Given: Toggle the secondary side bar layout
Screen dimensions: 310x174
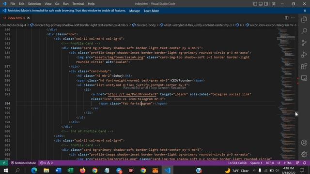Looking at the screenshot, I should 266,4.
